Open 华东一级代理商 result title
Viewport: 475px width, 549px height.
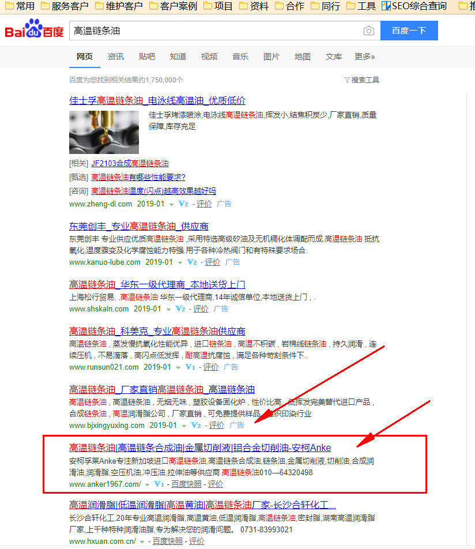157,285
